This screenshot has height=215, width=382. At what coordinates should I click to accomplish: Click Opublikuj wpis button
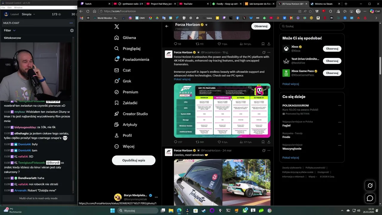[134, 160]
